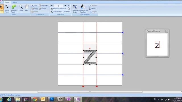This screenshot has width=182, height=102.
Task: Expand the character selection dropdown
Action: tap(65, 6)
